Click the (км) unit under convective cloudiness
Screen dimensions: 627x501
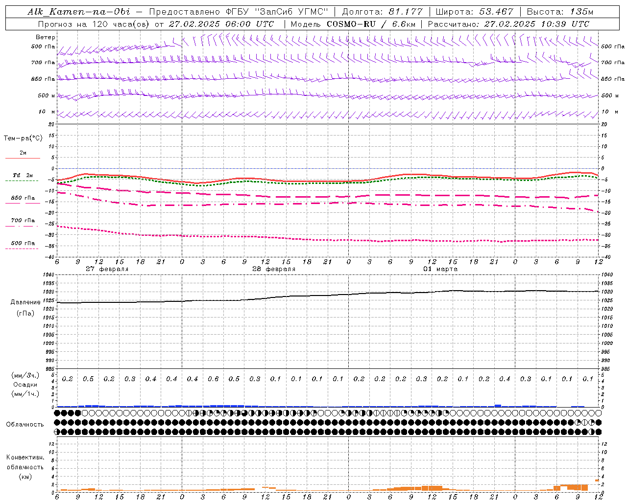point(25,477)
